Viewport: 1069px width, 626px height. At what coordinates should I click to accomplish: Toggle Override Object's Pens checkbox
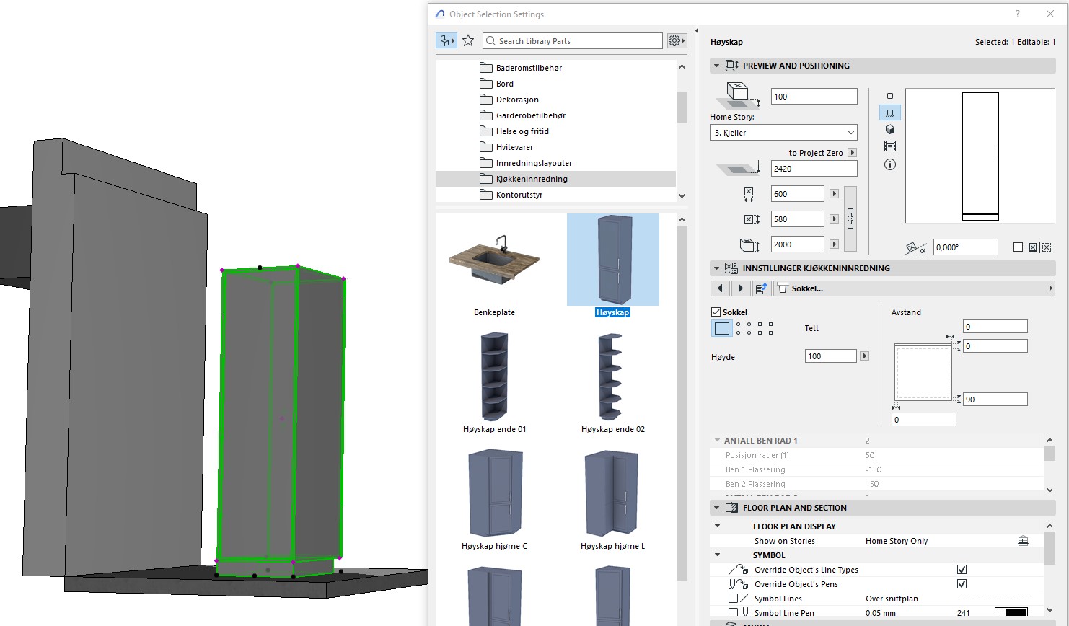coord(962,584)
